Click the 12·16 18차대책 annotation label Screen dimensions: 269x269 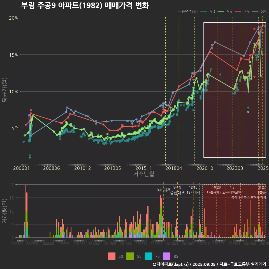point(193,190)
